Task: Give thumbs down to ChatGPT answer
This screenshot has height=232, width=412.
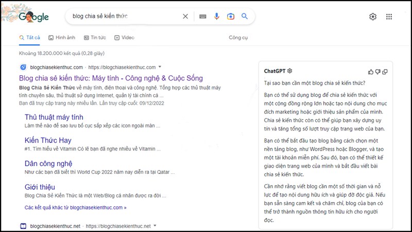Action: pos(378,72)
